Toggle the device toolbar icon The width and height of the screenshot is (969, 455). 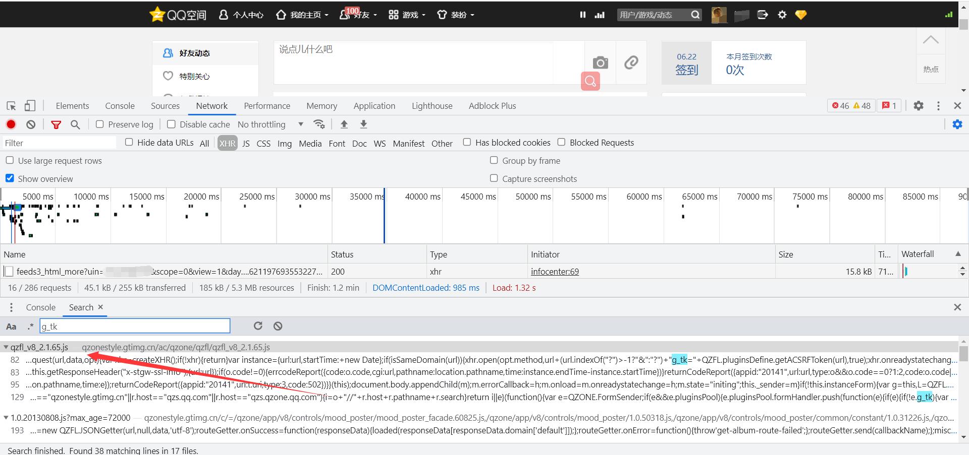point(30,106)
